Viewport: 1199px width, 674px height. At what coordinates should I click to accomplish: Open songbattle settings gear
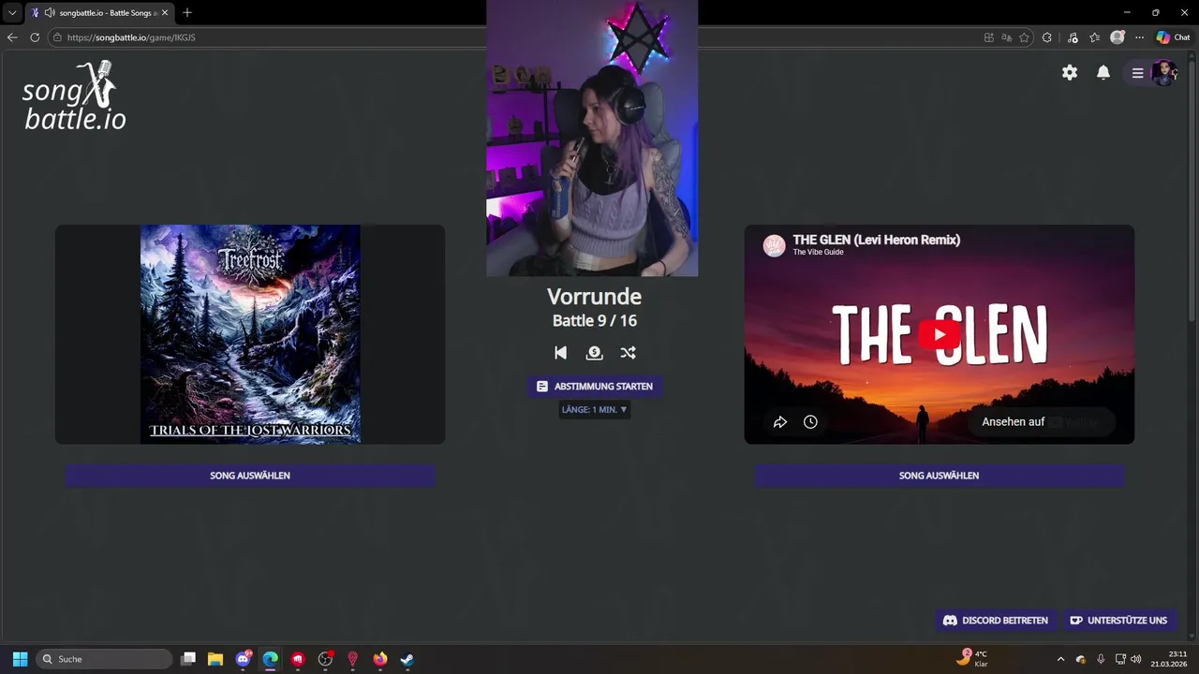pos(1070,73)
